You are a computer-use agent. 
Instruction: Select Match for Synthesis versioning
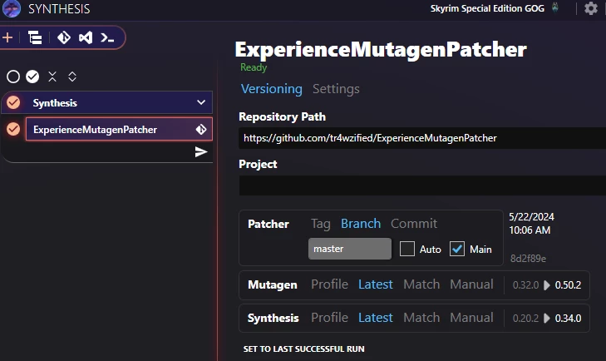pos(421,318)
